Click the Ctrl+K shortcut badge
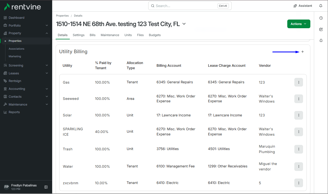Screen dimensions: 328x194 (223, 6)
